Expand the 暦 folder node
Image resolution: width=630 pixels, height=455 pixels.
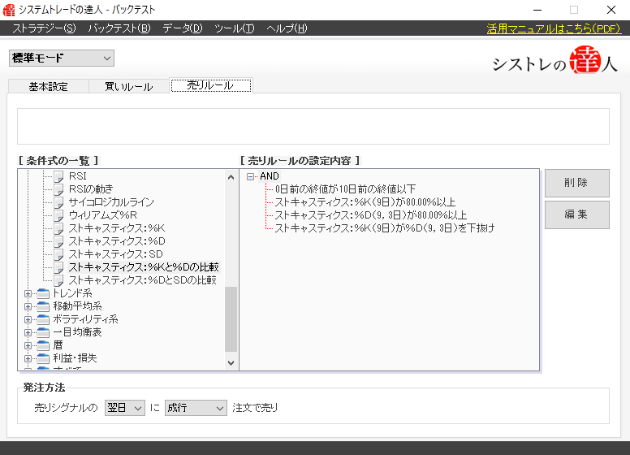(x=28, y=345)
